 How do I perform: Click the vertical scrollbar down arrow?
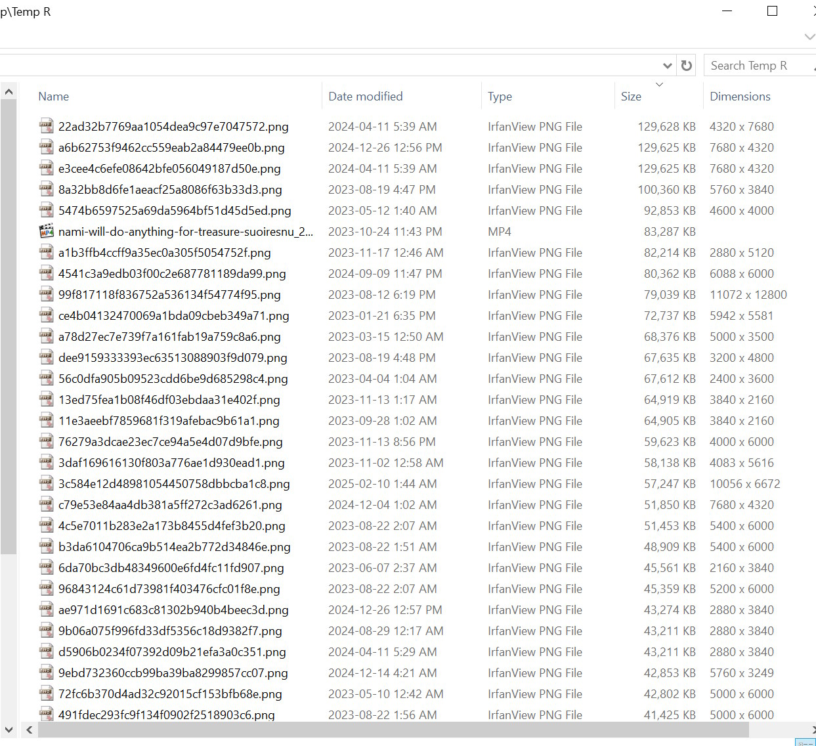(9, 730)
